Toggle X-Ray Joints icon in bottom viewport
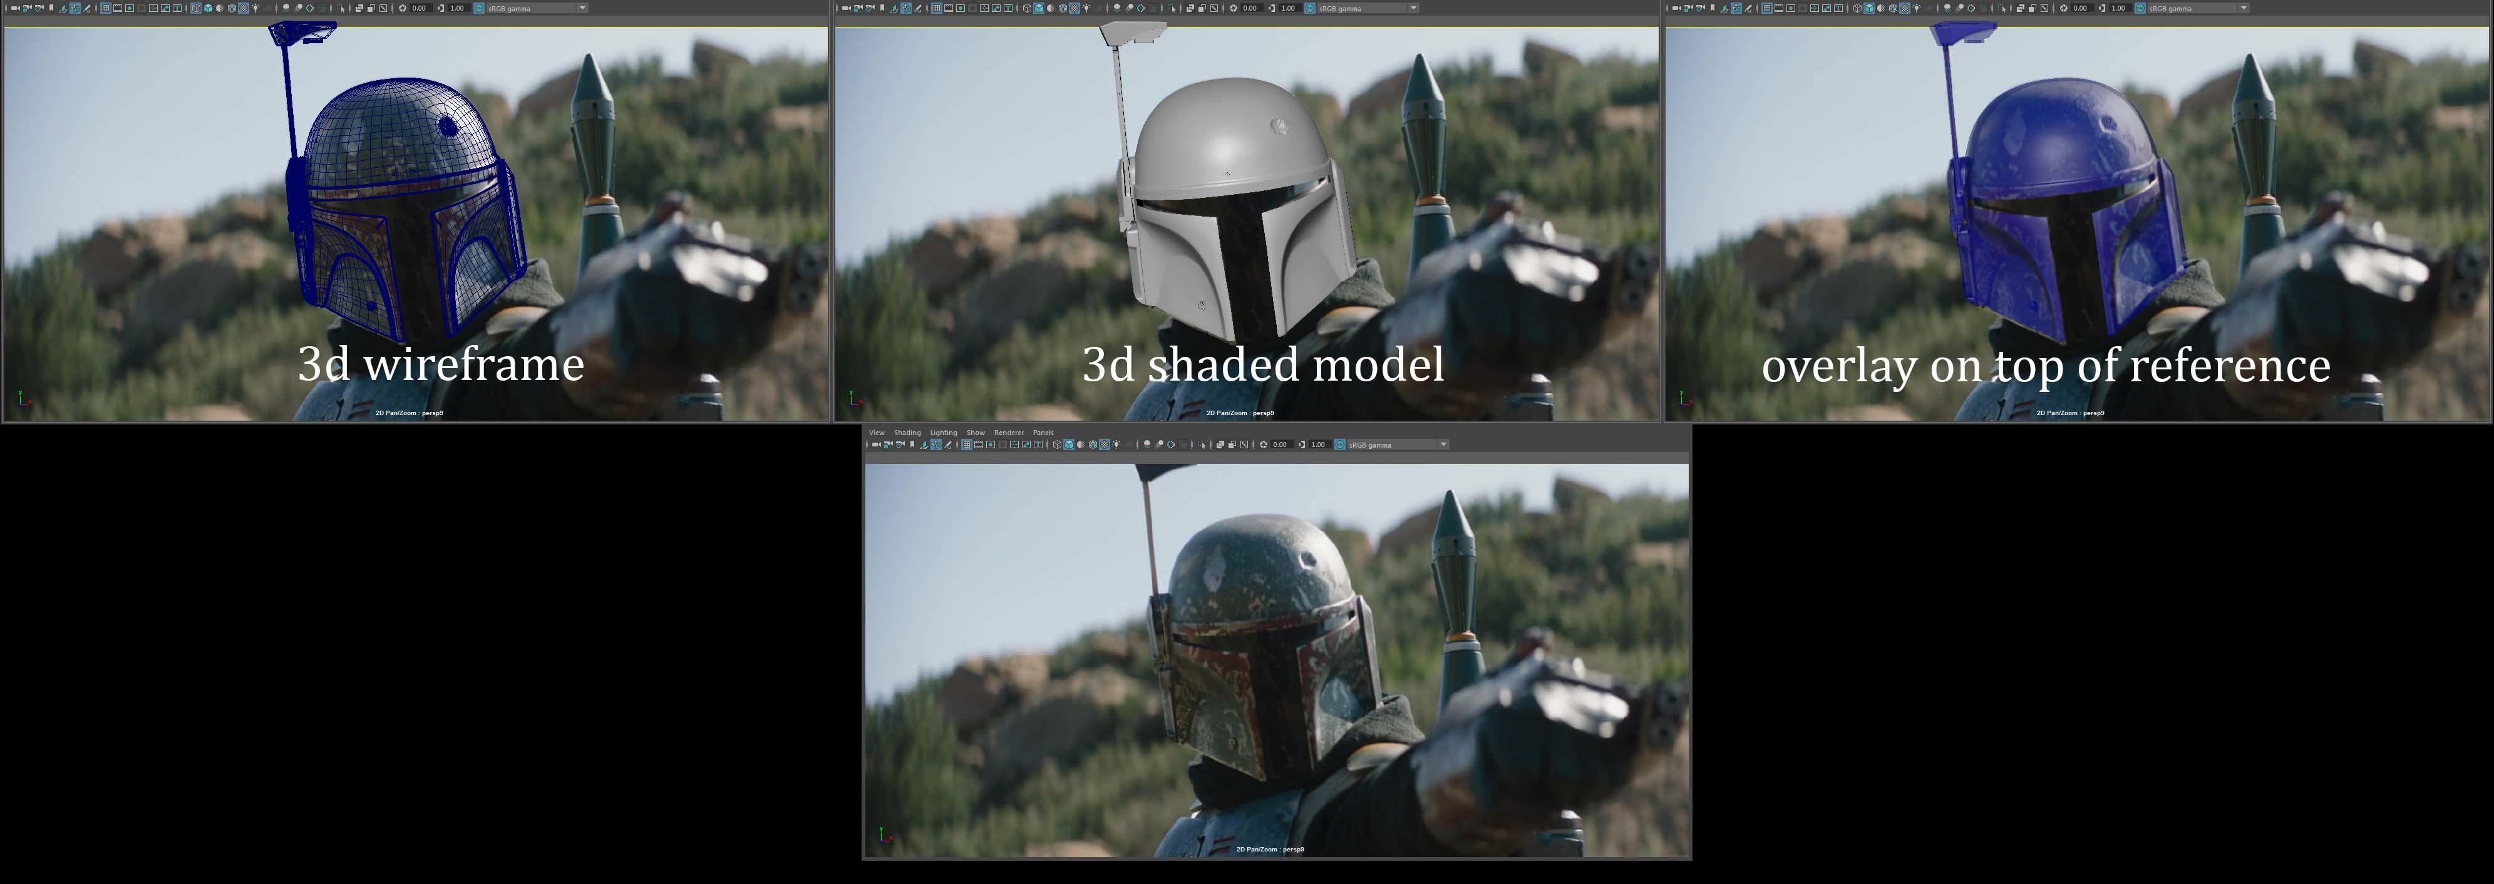The height and width of the screenshot is (884, 2494). pyautogui.click(x=1244, y=445)
